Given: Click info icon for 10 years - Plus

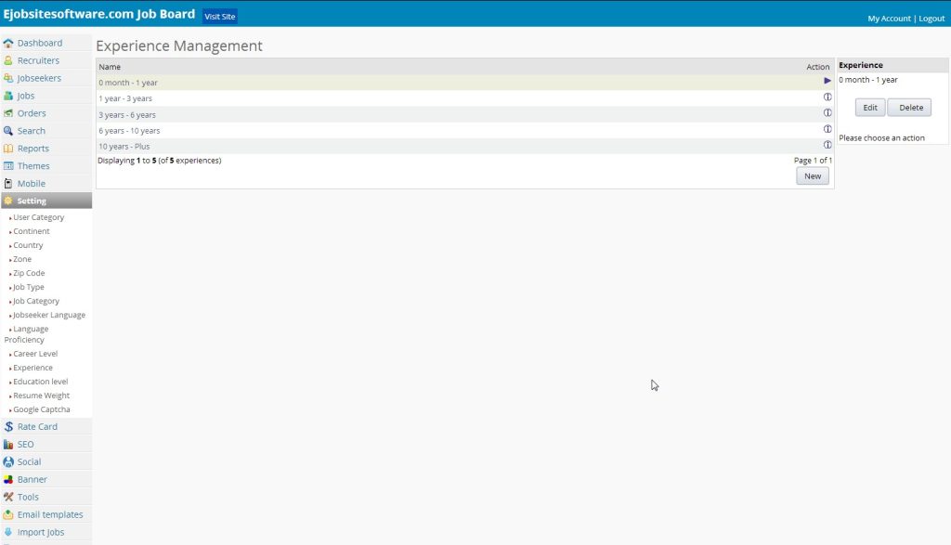Looking at the screenshot, I should [827, 145].
